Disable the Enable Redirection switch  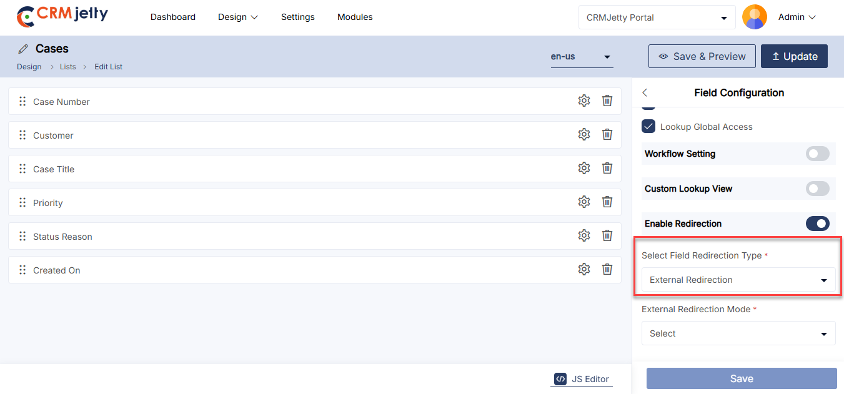(x=817, y=224)
